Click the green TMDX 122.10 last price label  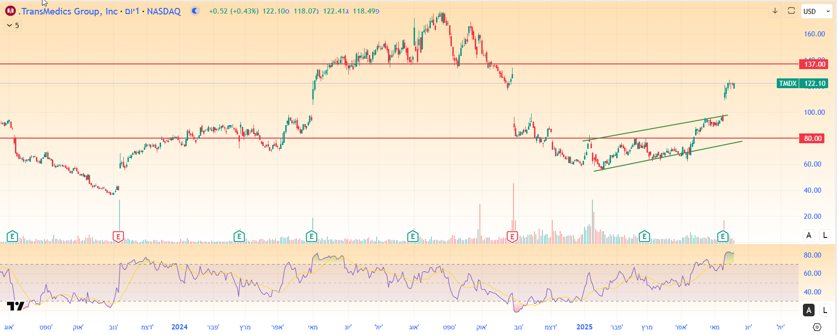pyautogui.click(x=802, y=84)
